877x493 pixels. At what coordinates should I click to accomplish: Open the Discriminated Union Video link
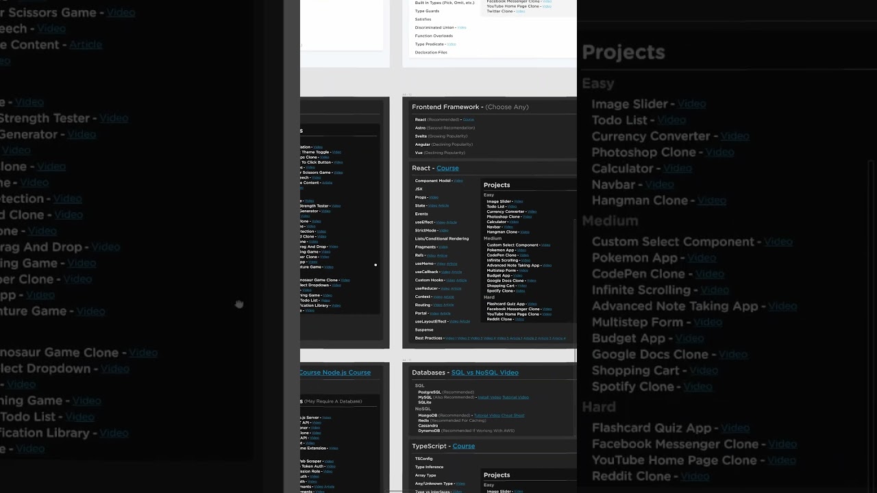pyautogui.click(x=461, y=27)
